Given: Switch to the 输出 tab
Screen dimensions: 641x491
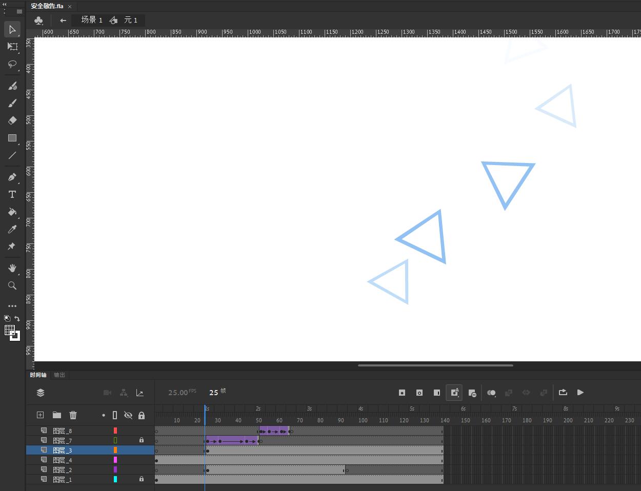Looking at the screenshot, I should (59, 375).
